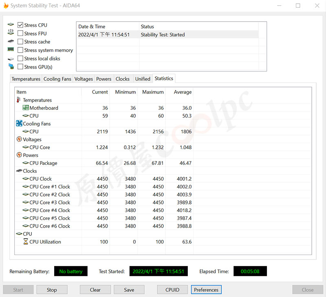Click the CPU Core maximum voltage 1.232

pyautogui.click(x=158, y=147)
